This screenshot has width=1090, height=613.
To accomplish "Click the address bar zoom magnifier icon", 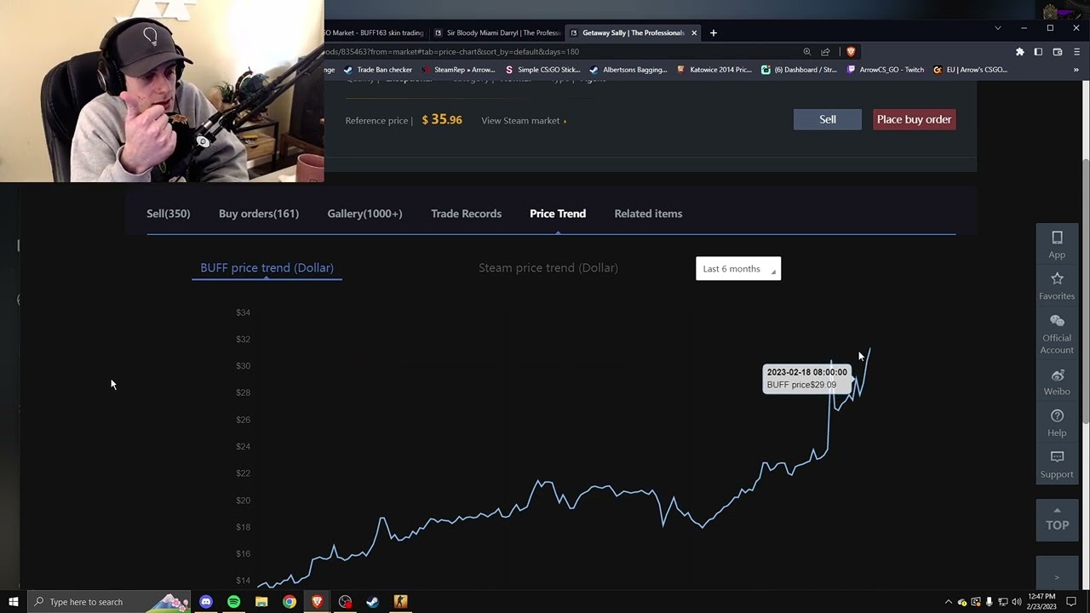I will [807, 52].
